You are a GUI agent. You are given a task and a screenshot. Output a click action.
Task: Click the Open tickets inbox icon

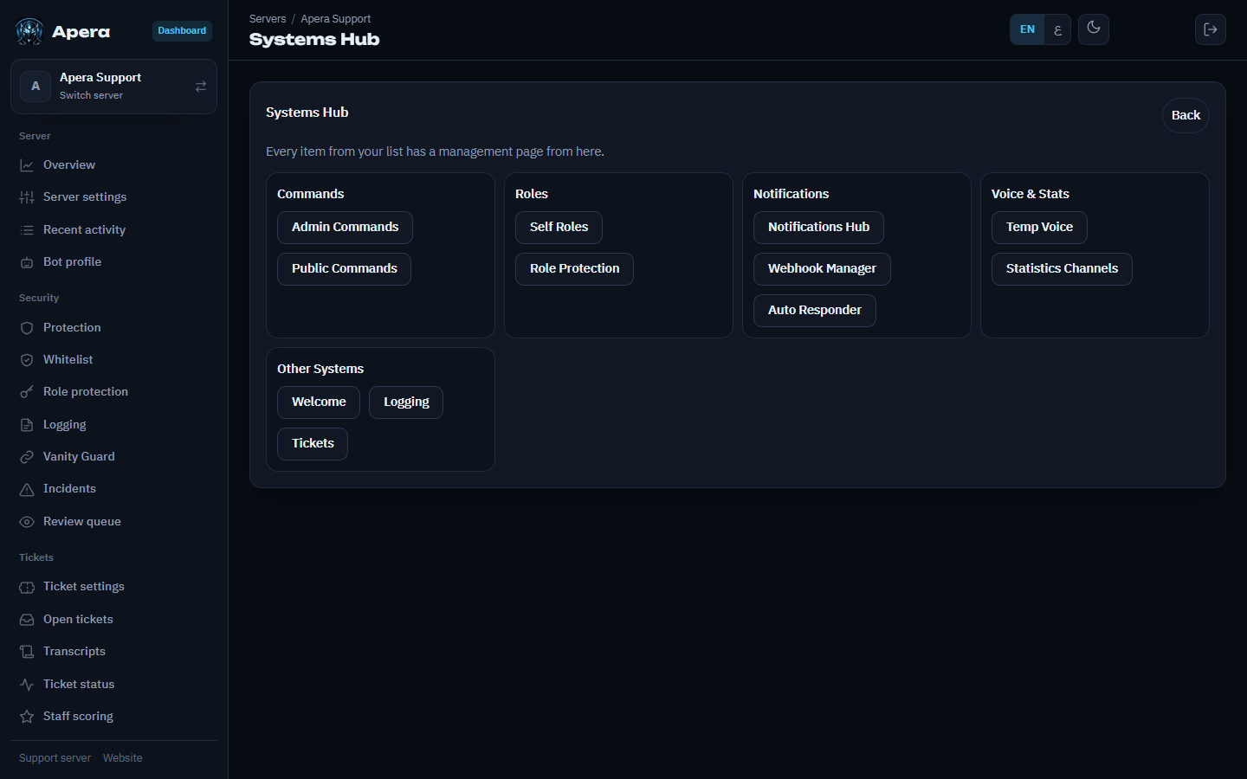(27, 620)
